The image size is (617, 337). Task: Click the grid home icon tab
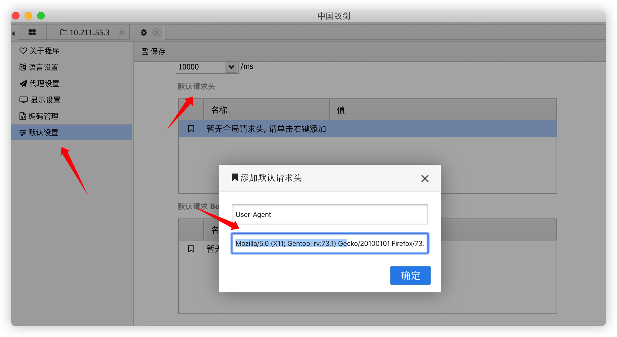32,32
